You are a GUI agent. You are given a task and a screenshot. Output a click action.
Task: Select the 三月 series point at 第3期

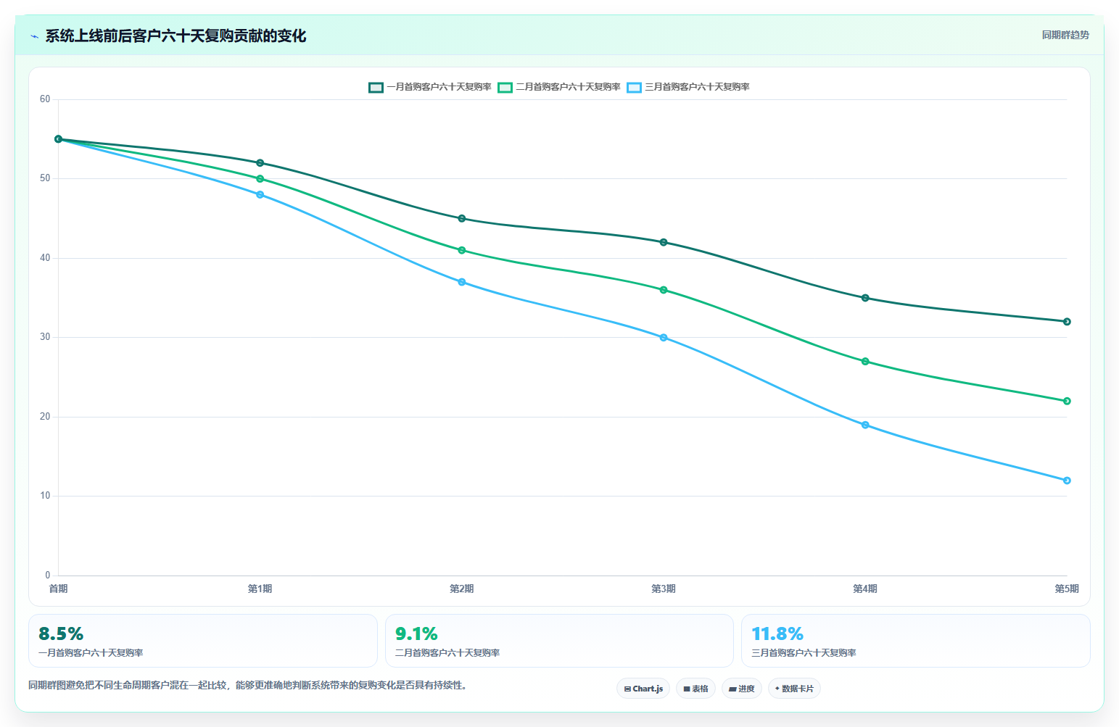pyautogui.click(x=664, y=338)
